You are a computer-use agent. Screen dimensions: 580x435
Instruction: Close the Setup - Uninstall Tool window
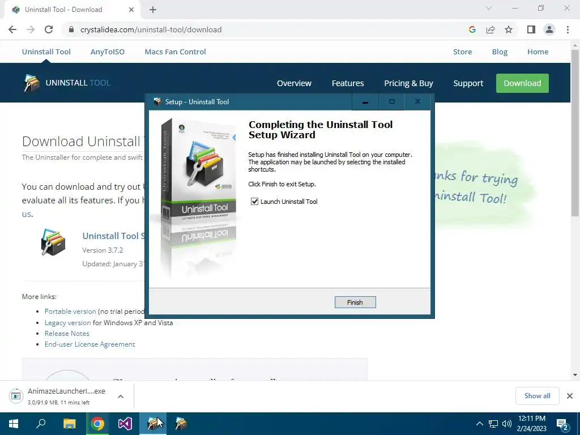point(417,102)
